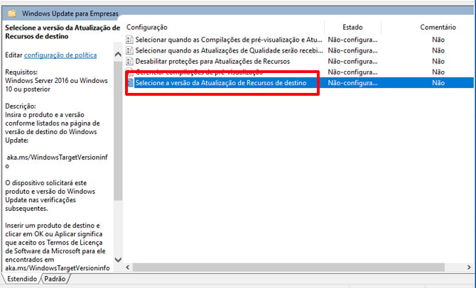
Task: Click the horizontal scrollbar right arrow
Action: click(469, 267)
